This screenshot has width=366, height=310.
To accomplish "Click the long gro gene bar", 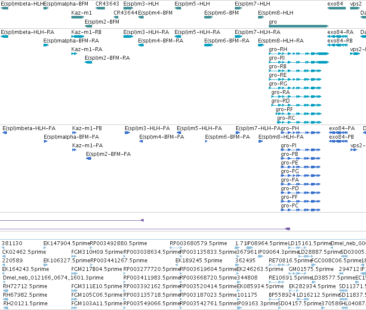I will (299, 26).
